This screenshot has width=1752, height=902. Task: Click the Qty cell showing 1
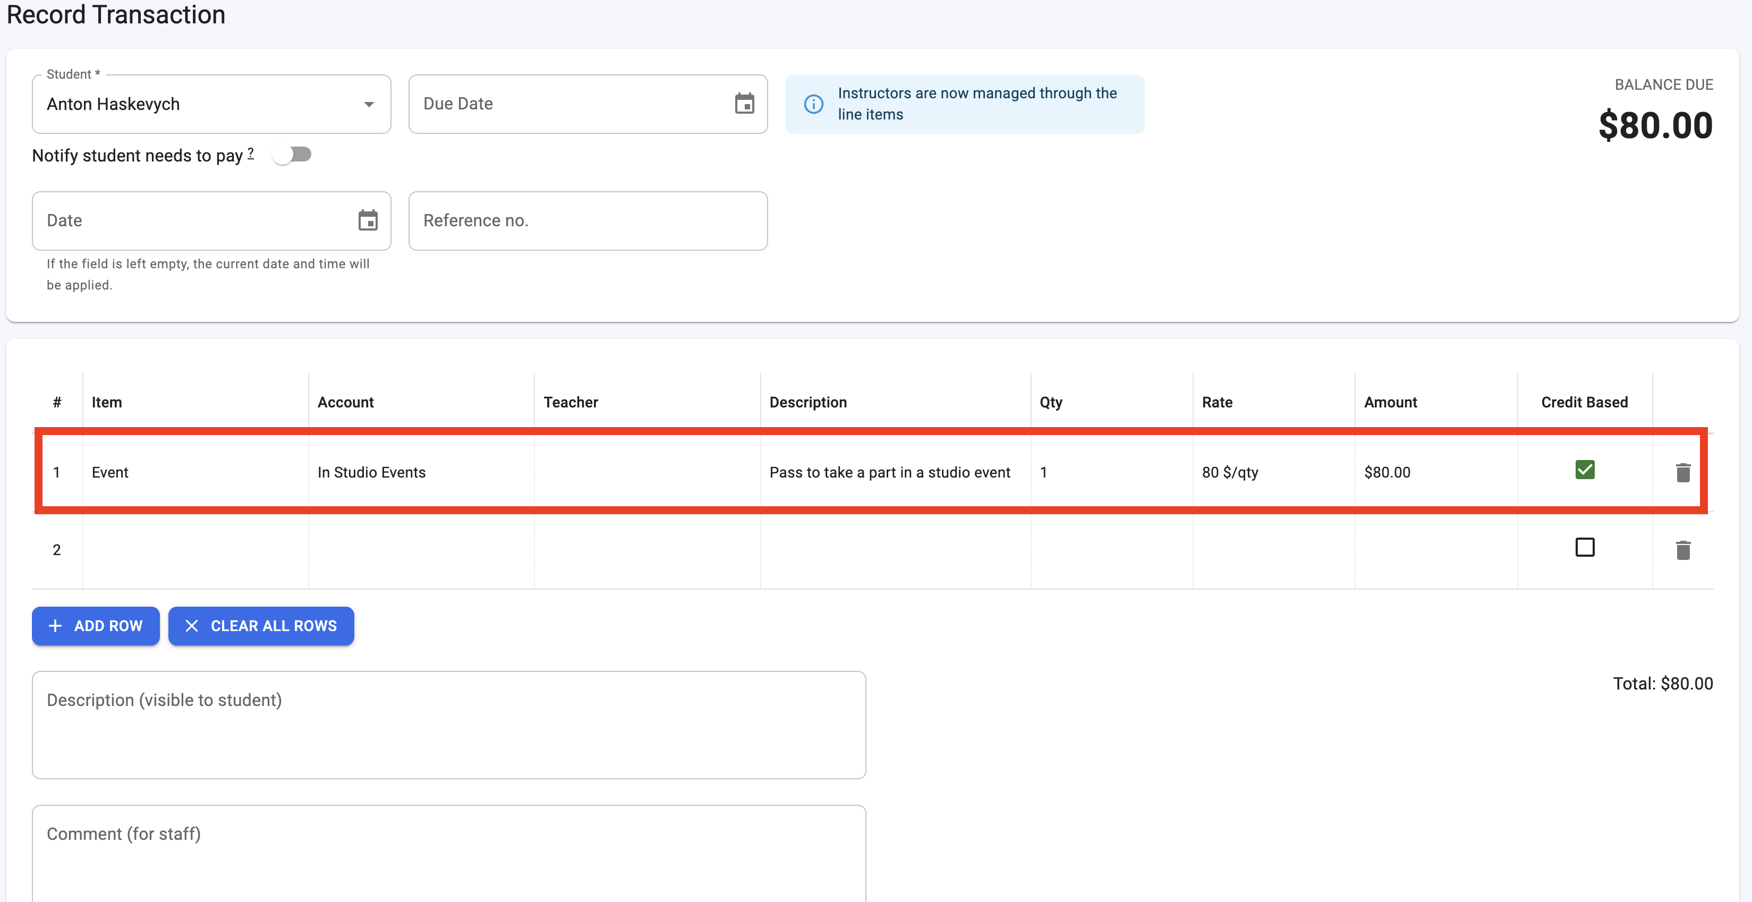click(x=1112, y=472)
